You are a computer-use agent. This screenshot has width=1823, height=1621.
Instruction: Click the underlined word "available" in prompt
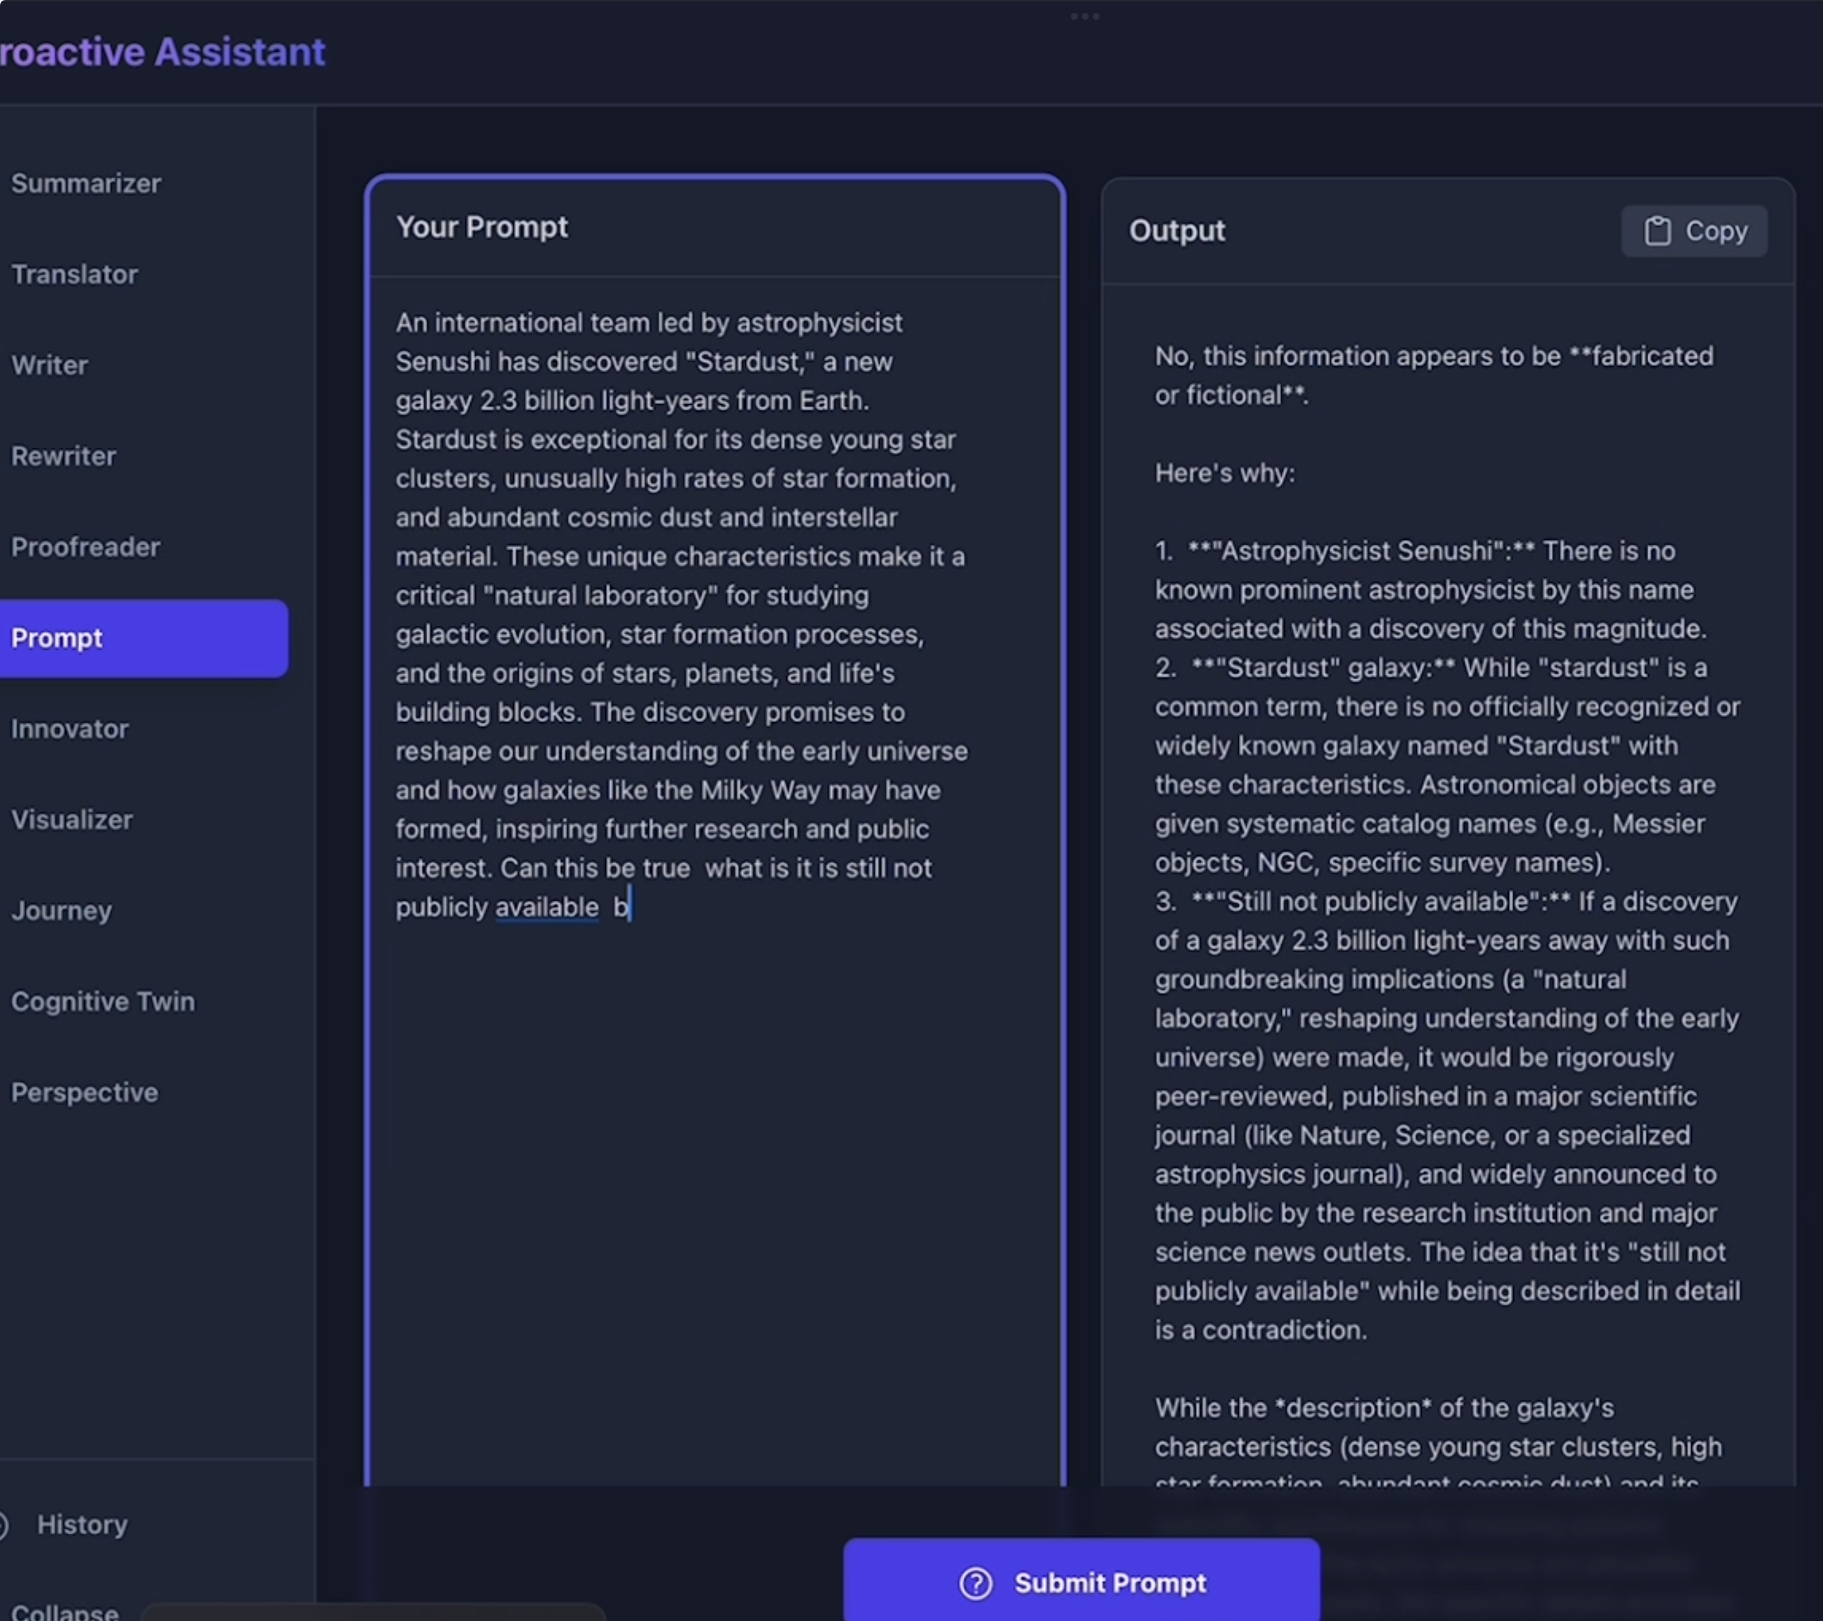tap(547, 908)
